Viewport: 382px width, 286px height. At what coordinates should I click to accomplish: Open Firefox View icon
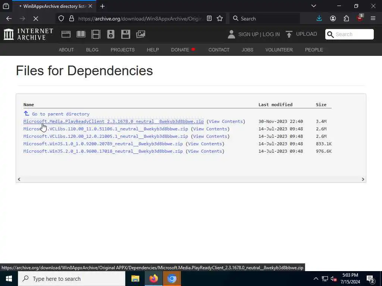[x=6, y=6]
